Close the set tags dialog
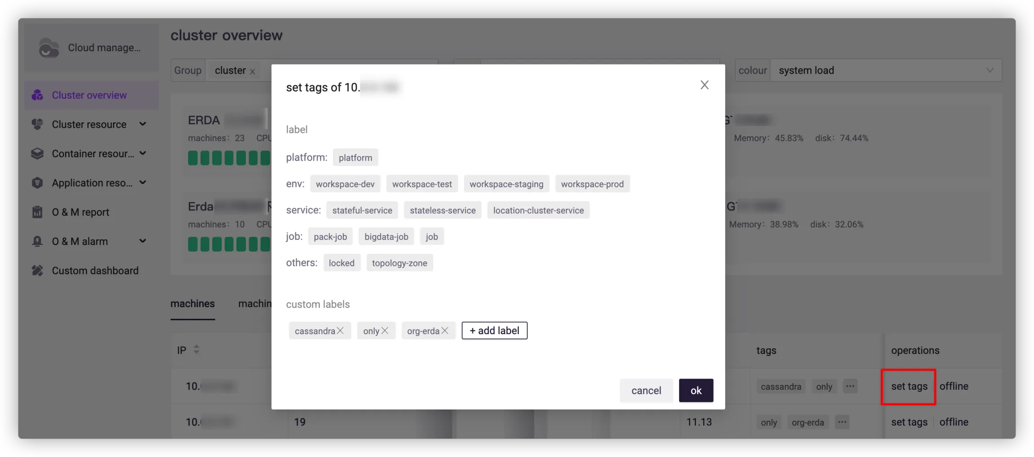The image size is (1034, 457). pyautogui.click(x=704, y=85)
